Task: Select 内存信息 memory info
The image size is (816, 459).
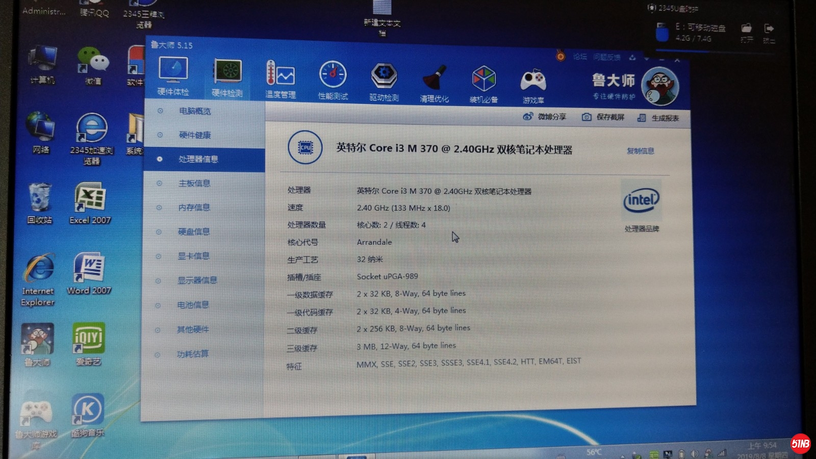Action: [194, 208]
